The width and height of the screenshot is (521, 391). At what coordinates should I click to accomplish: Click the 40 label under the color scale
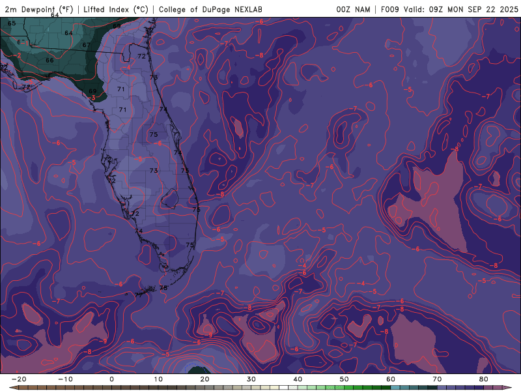[298, 379]
